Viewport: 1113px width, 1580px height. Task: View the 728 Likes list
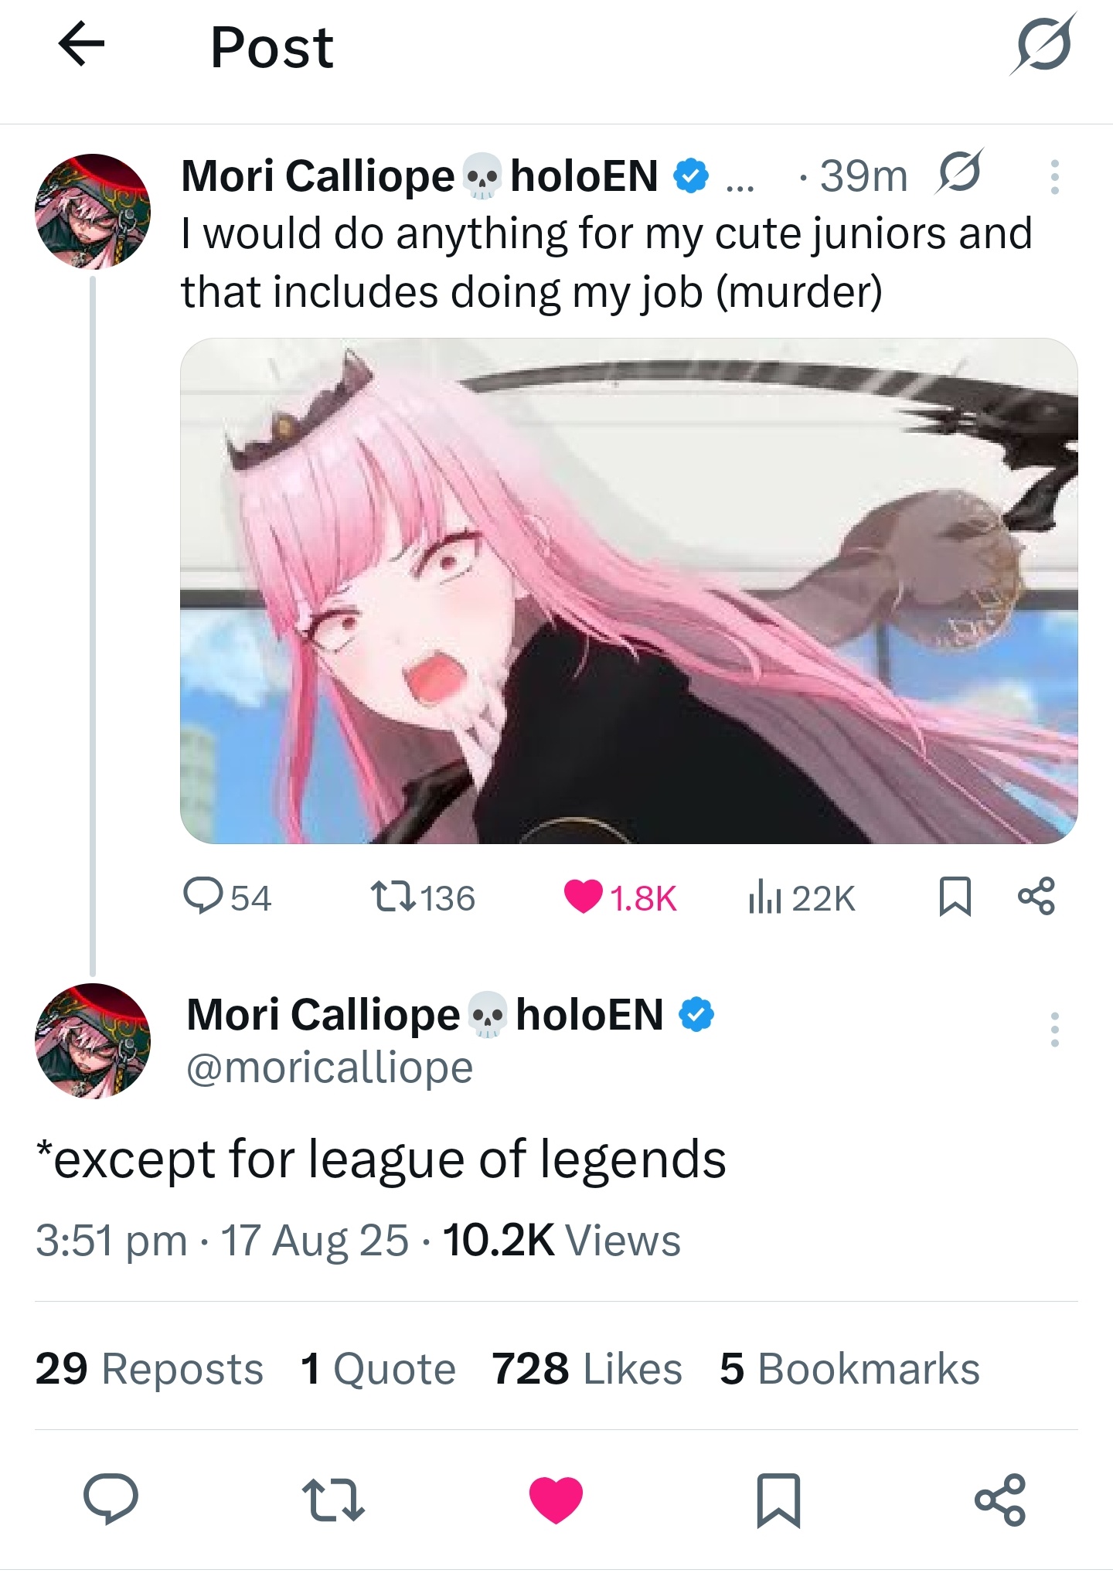(x=587, y=1369)
